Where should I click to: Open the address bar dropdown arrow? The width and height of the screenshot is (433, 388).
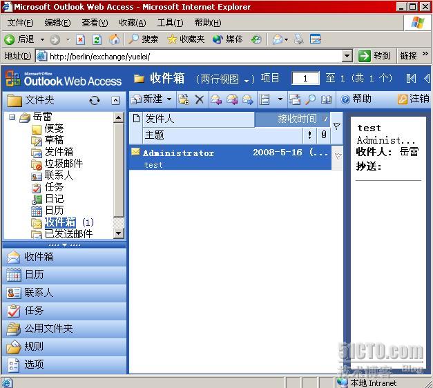pyautogui.click(x=347, y=57)
